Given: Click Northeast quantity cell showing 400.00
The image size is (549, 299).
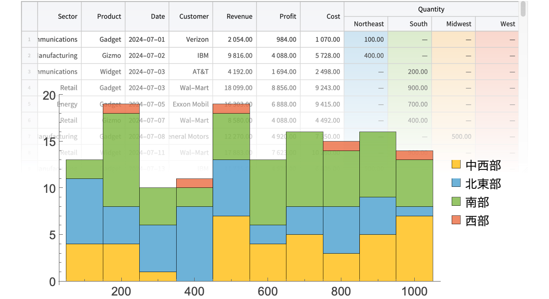Looking at the screenshot, I should click(366, 56).
